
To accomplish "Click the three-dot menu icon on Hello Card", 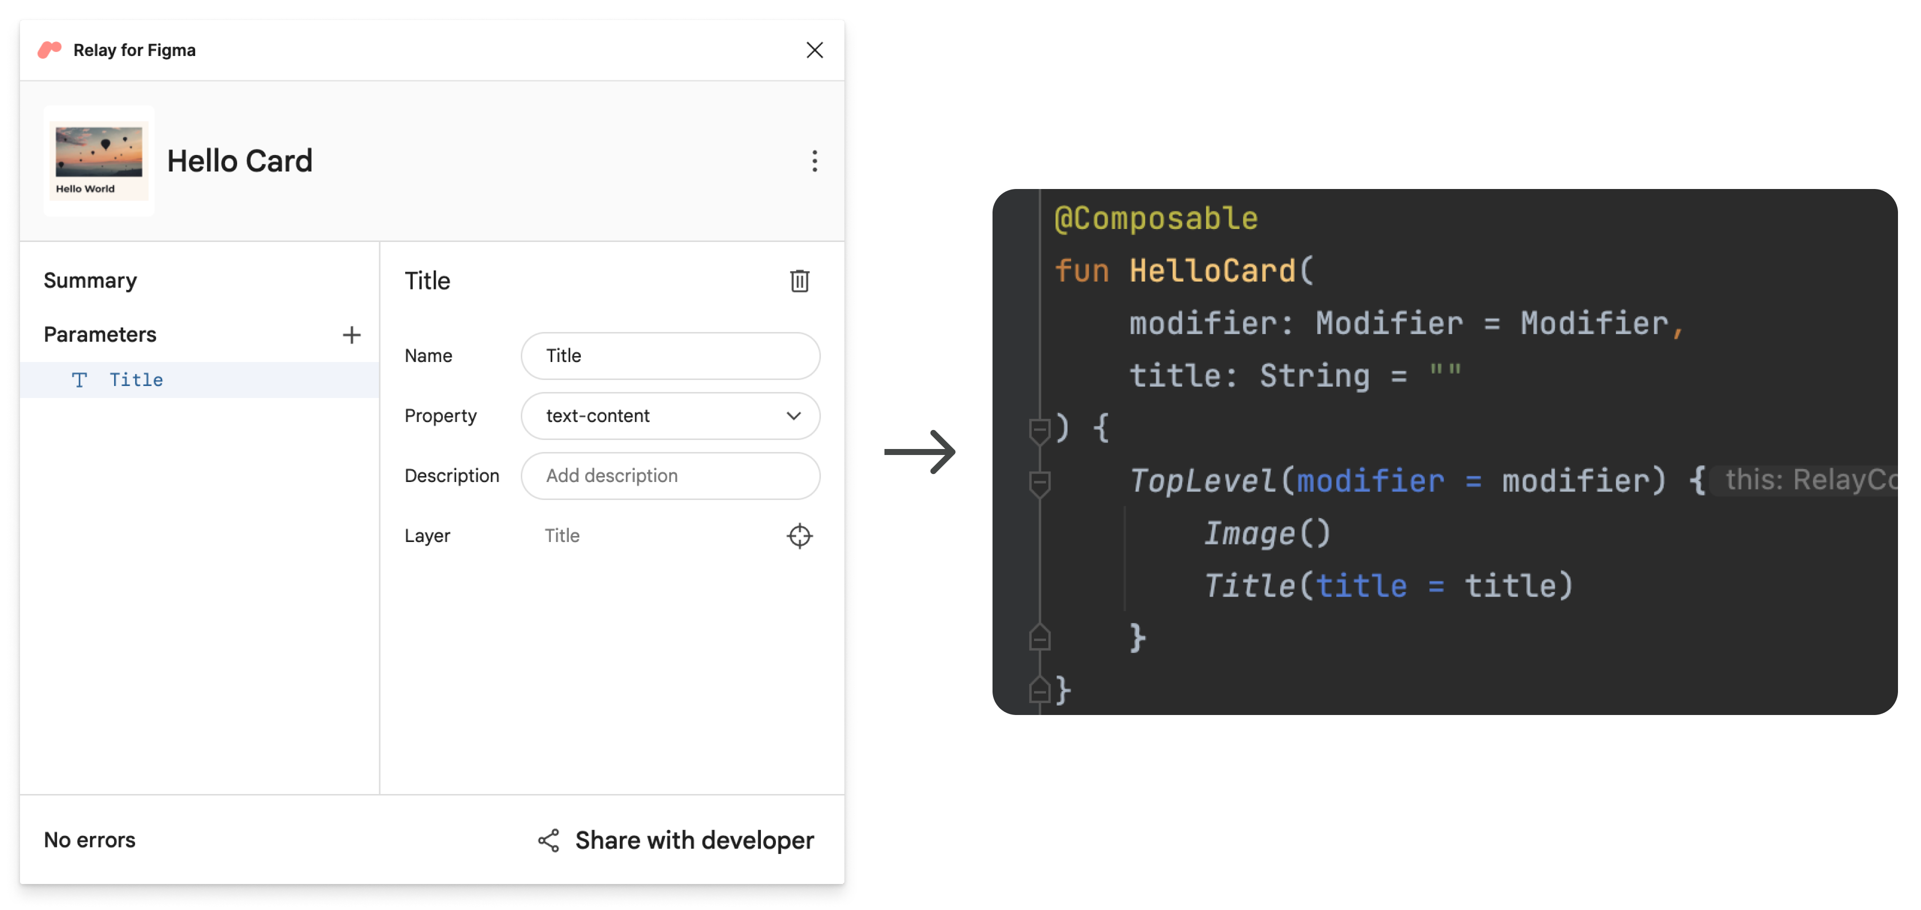I will point(813,160).
